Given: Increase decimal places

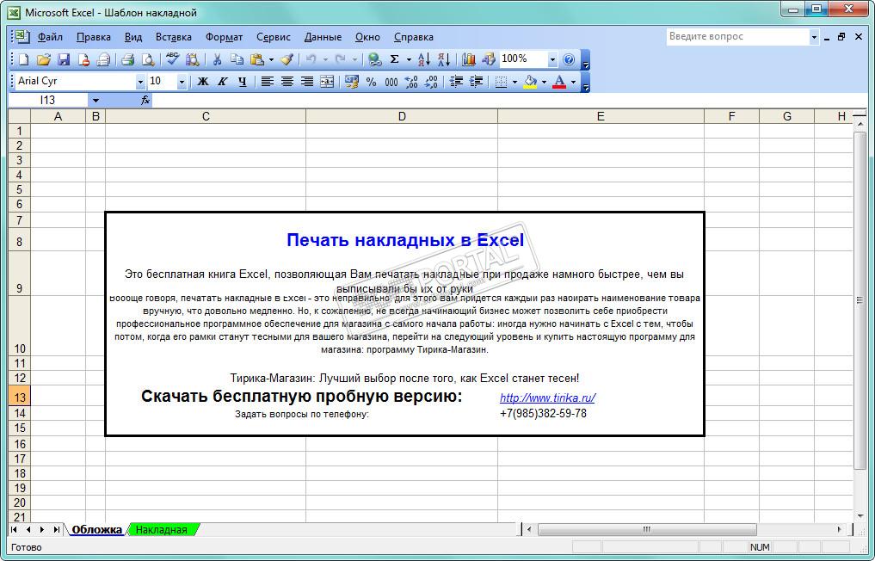Looking at the screenshot, I should tap(411, 82).
